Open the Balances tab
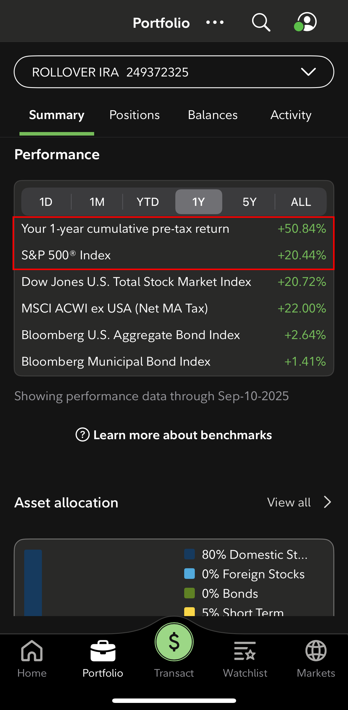This screenshot has width=348, height=710. coord(213,115)
